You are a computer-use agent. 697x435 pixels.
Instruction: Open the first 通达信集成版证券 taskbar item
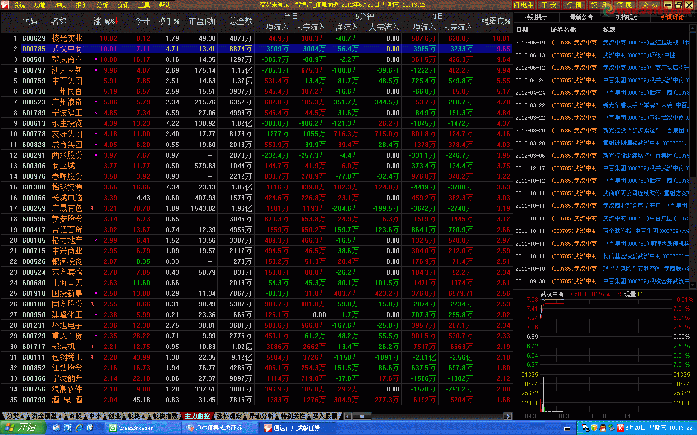(220, 428)
